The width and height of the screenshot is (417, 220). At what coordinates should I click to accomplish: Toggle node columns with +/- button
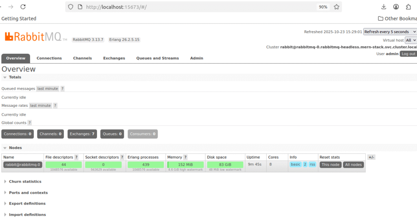[x=371, y=157]
